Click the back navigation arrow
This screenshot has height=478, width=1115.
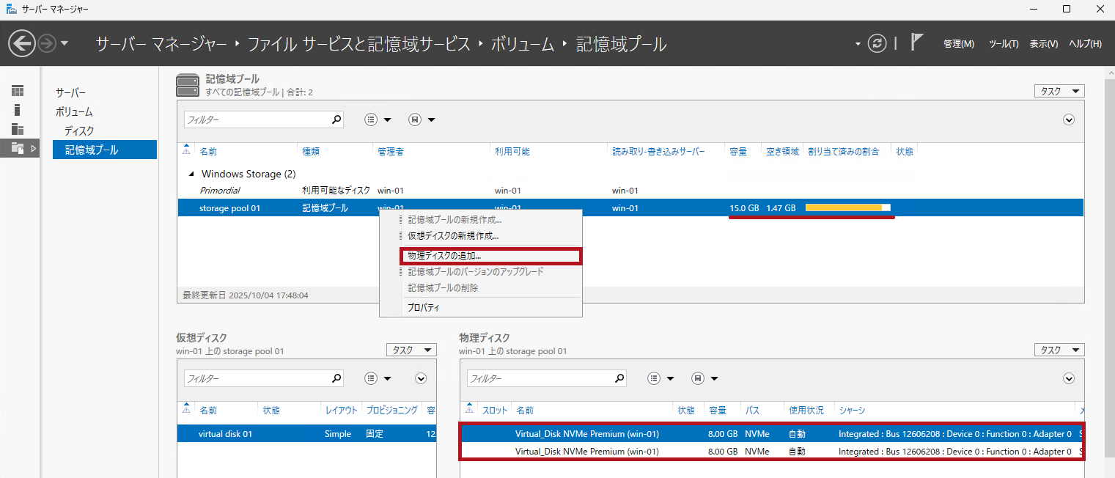coord(22,44)
